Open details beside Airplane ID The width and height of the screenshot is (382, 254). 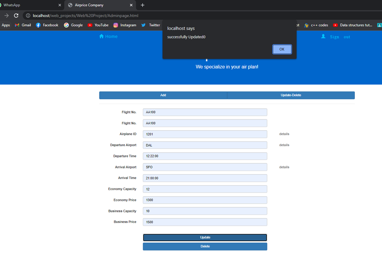[284, 134]
